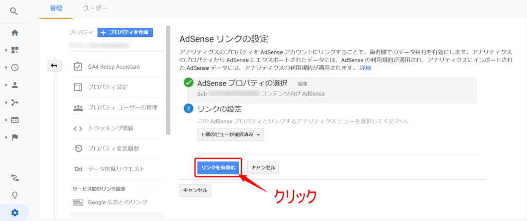Switch to the ユーザー tab

coord(95,8)
